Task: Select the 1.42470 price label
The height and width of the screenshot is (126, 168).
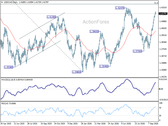Action: click(x=120, y=8)
